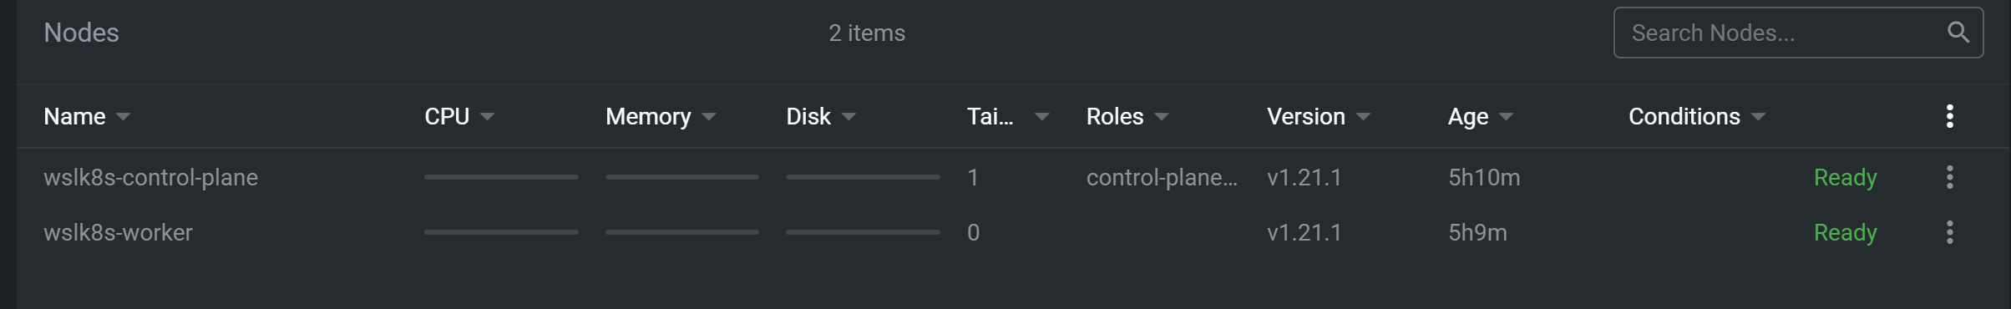The image size is (2011, 309).
Task: Open the wslk8s-control-plane node details
Action: tap(150, 177)
